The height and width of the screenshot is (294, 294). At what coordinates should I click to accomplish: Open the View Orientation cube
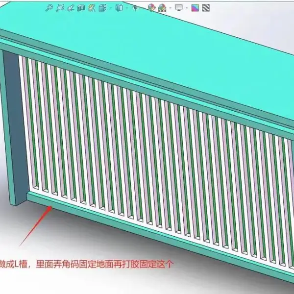[102, 8]
